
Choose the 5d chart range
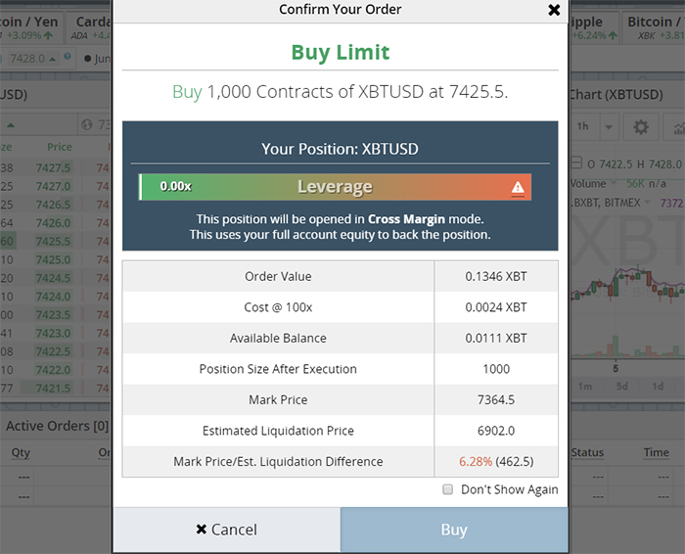[x=621, y=387]
